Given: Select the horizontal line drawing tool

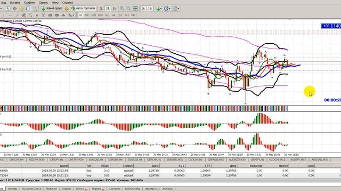Looking at the screenshot, I should pos(11,15).
